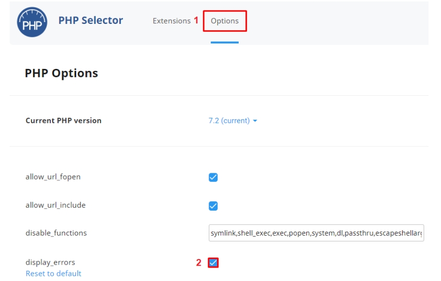
Task: Click the display_errors option label
Action: click(x=50, y=262)
